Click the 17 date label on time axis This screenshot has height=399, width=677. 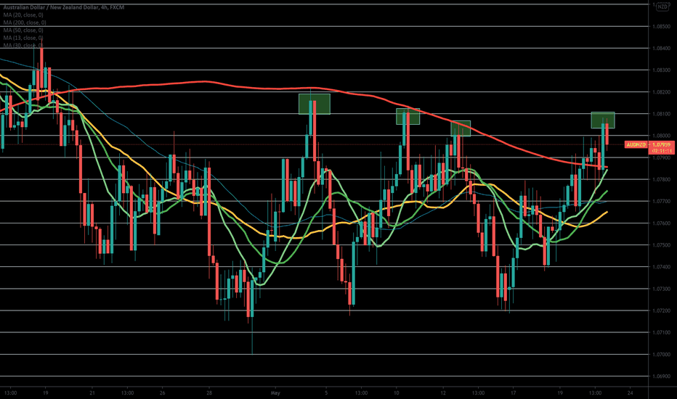click(x=514, y=393)
